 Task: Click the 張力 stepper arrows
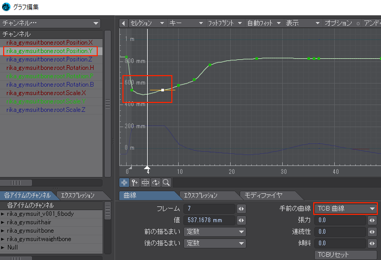click(372, 220)
